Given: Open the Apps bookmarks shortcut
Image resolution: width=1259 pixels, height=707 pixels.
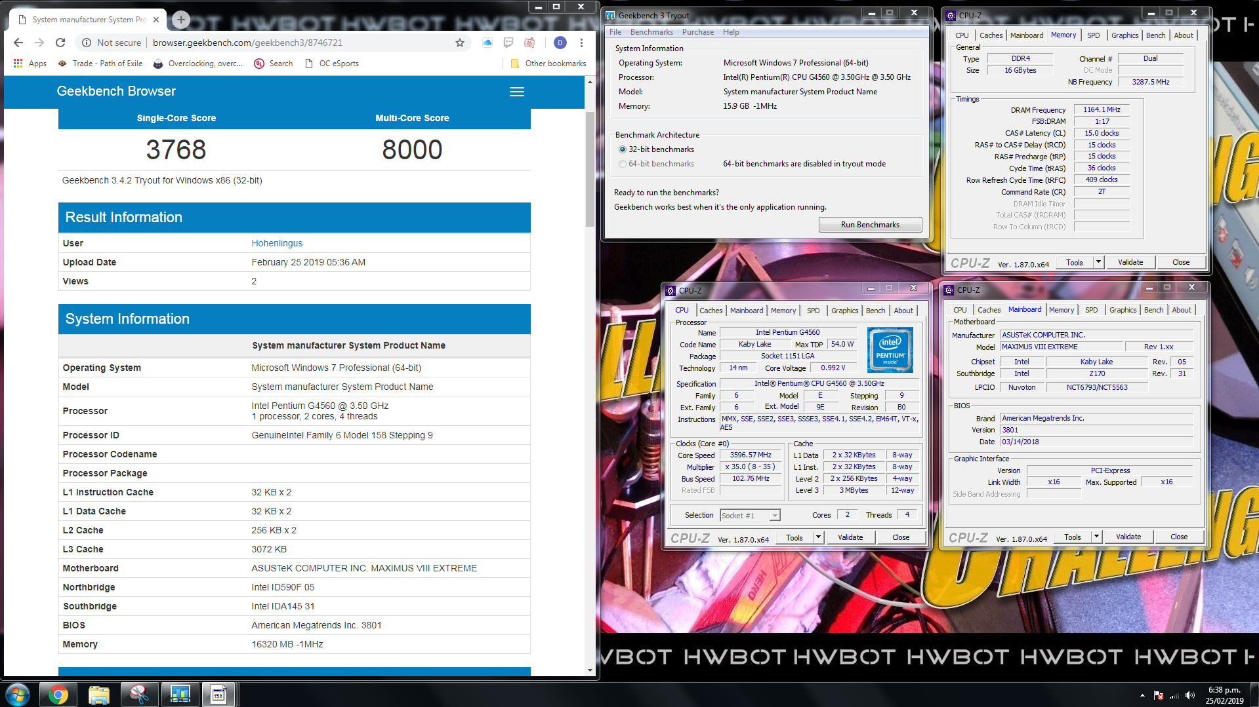Looking at the screenshot, I should tap(30, 64).
